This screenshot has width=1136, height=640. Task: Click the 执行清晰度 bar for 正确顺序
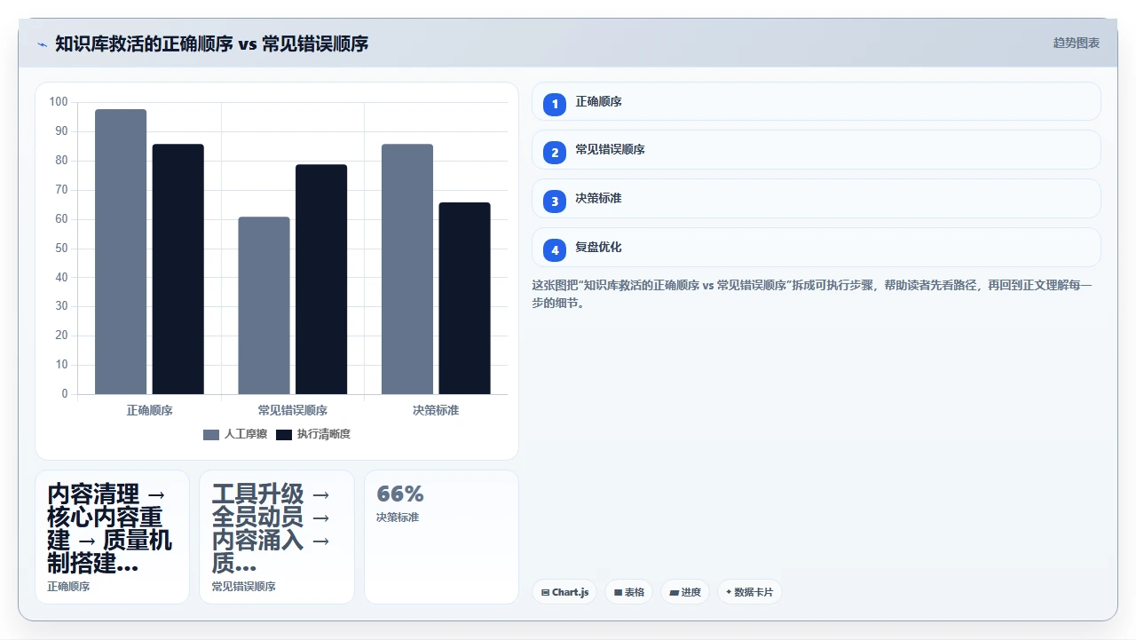[x=178, y=269]
